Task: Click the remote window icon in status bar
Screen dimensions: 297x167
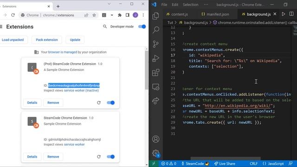Action: point(154,164)
